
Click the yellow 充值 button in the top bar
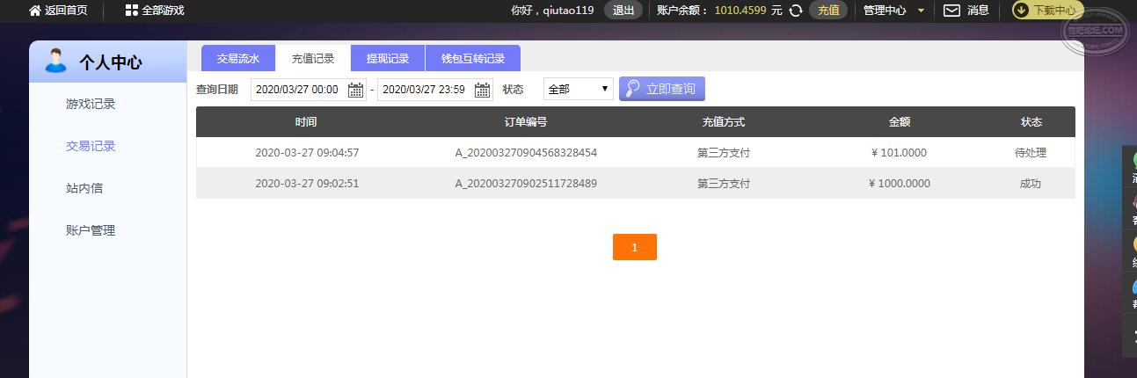click(828, 11)
